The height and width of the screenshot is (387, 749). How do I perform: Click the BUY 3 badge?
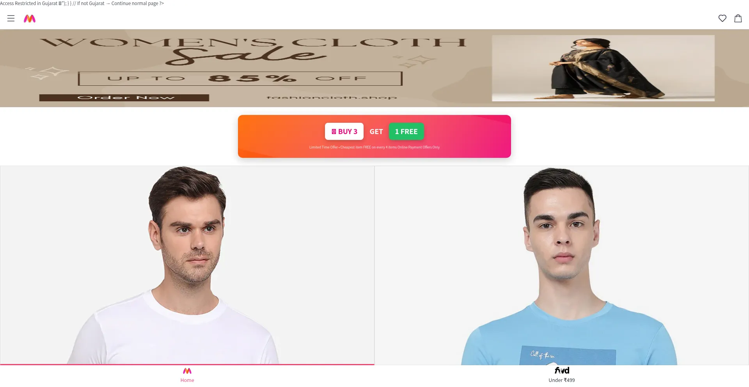coord(344,131)
